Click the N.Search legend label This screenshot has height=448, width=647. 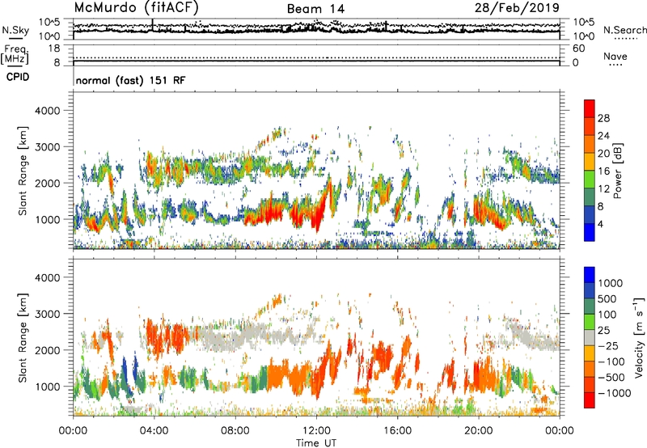[624, 30]
